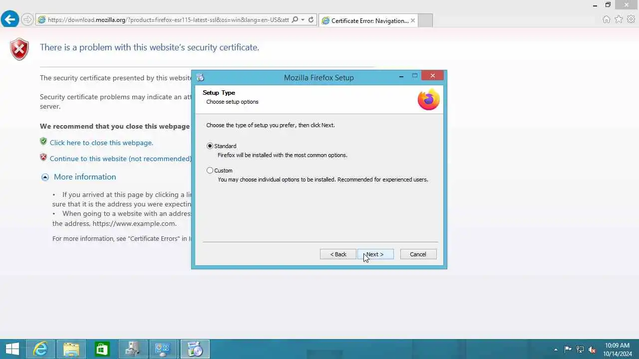639x359 pixels.
Task: Show hidden icons in the system tray
Action: (556, 350)
